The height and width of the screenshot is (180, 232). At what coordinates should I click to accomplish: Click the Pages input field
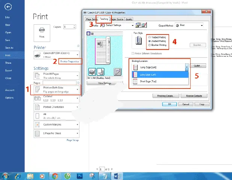point(60,83)
